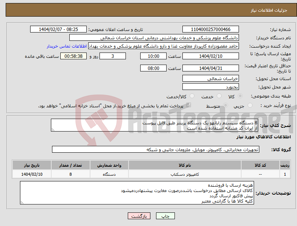The image size is (297, 226).
Task: Open اطلاعات تماس خریدار link
Action: 67,46
